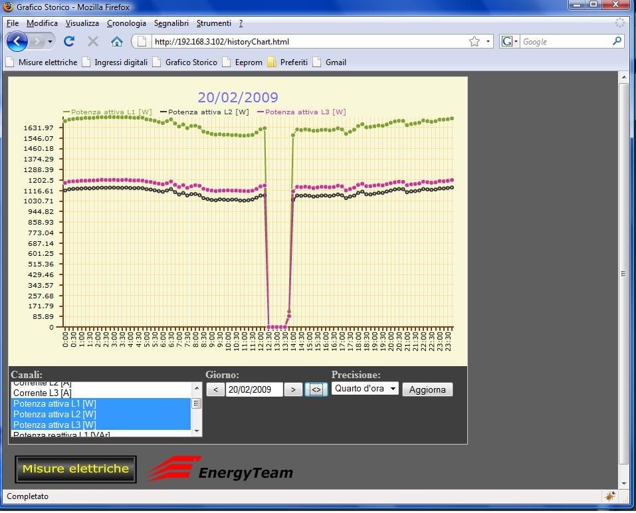This screenshot has height=513, width=636.
Task: Open the Segnalibri menu
Action: [173, 23]
